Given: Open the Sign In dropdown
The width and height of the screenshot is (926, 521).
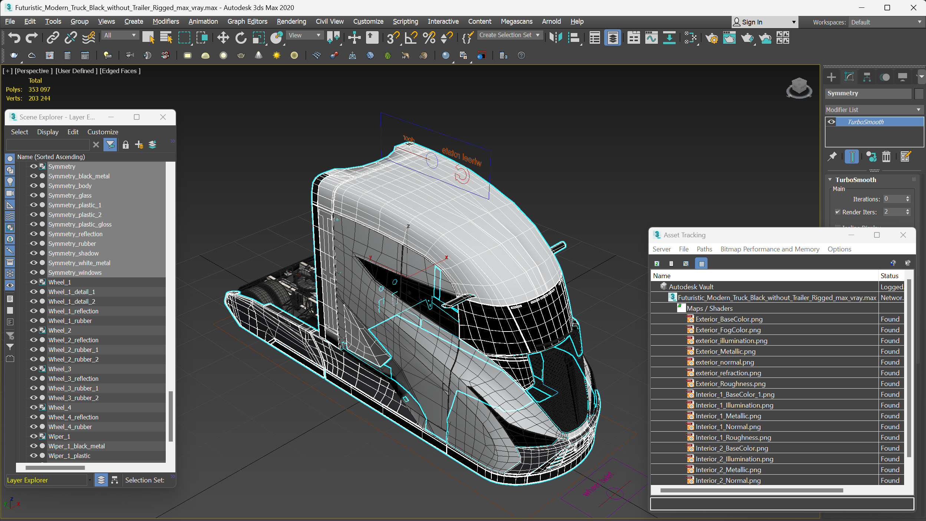Looking at the screenshot, I should pyautogui.click(x=764, y=22).
